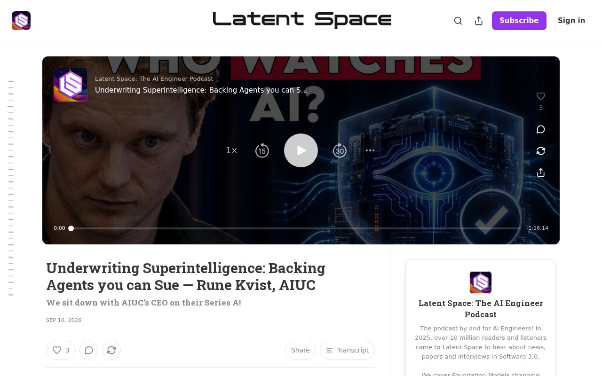Click the Share button below the post

[x=301, y=350]
